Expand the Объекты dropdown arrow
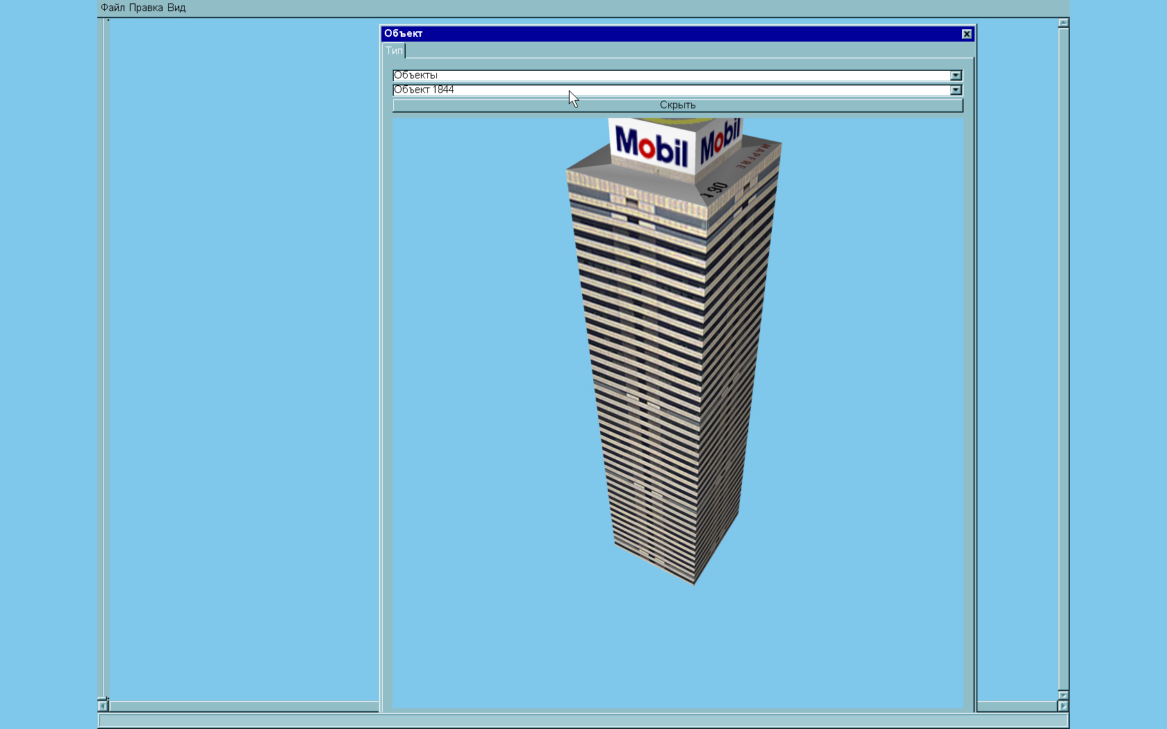 tap(956, 75)
